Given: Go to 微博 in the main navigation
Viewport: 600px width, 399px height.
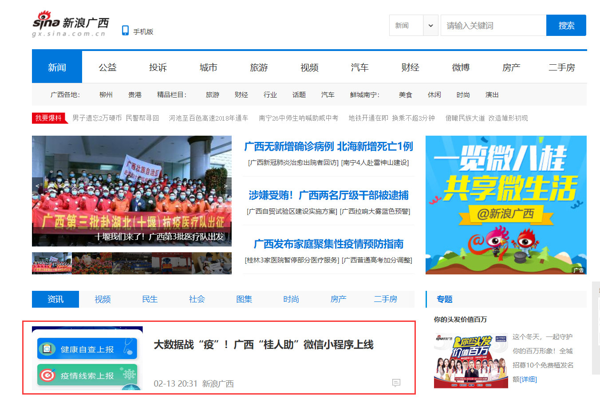Looking at the screenshot, I should tap(461, 67).
